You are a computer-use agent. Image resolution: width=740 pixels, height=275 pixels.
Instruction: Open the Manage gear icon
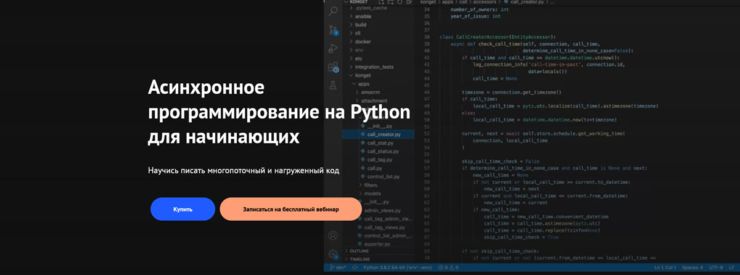point(333,254)
